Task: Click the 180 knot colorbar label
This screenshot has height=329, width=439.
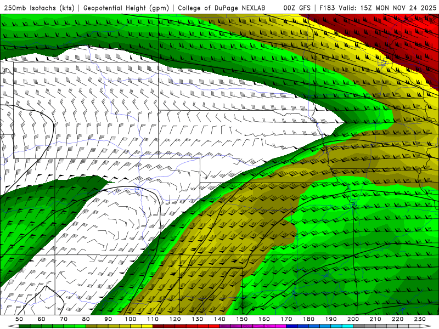Action: click(308, 319)
